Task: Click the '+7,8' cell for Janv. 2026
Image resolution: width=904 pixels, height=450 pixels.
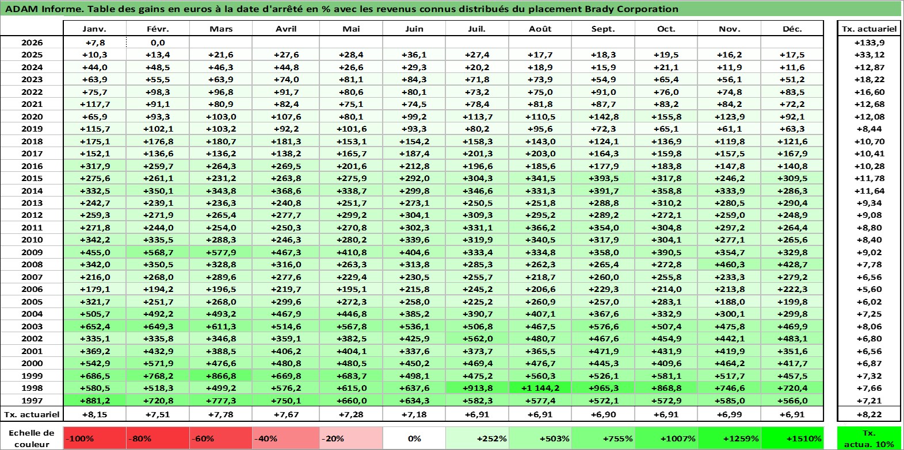Action: pyautogui.click(x=94, y=43)
